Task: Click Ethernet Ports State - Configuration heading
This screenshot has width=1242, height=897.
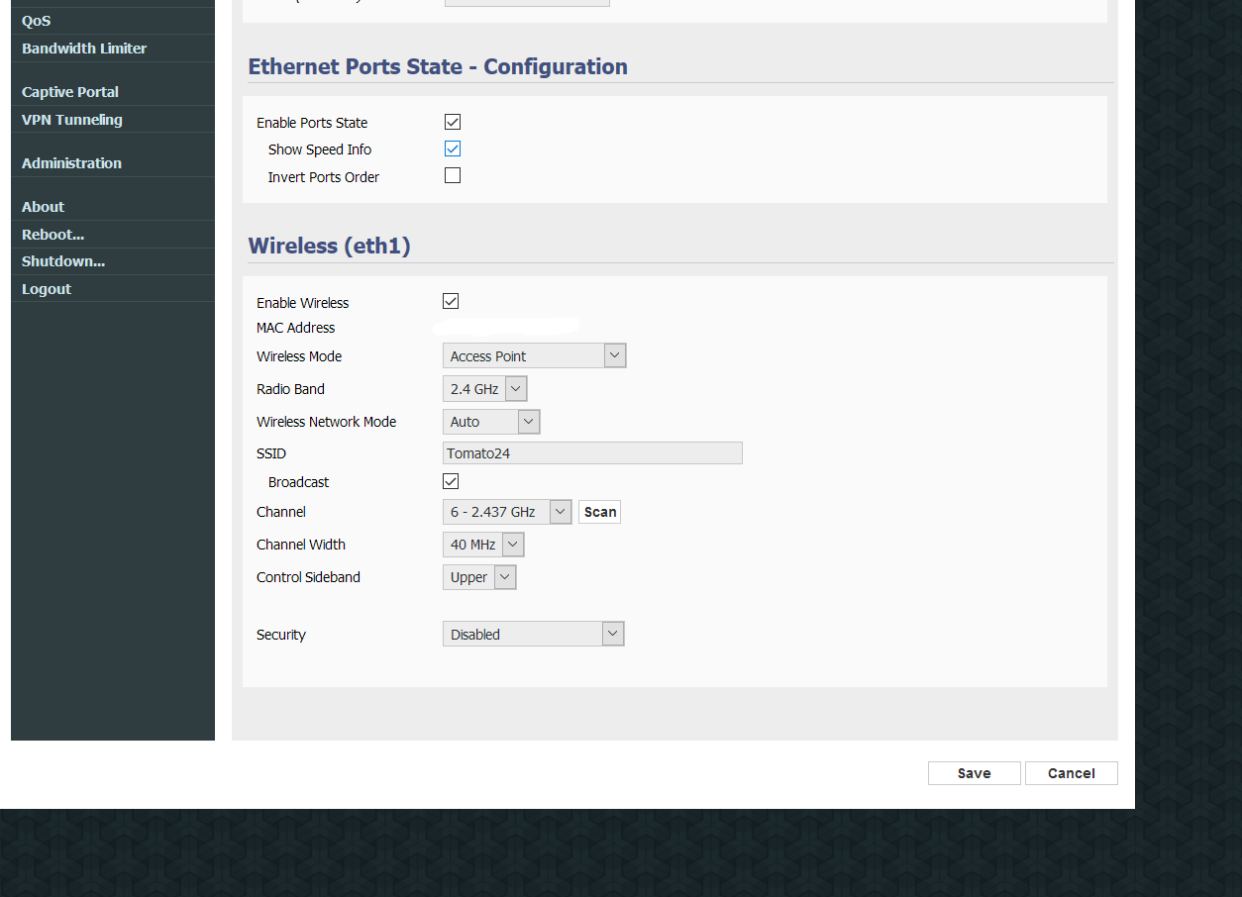Action: pos(438,66)
